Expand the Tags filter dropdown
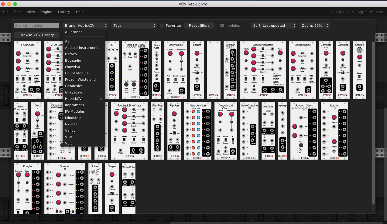Viewport: 387px width, 224px height. [x=134, y=25]
